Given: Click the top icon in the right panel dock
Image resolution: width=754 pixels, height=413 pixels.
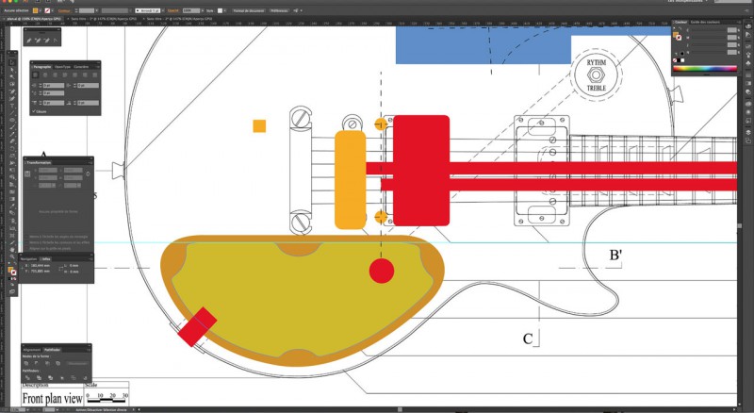Looking at the screenshot, I should coord(747,28).
